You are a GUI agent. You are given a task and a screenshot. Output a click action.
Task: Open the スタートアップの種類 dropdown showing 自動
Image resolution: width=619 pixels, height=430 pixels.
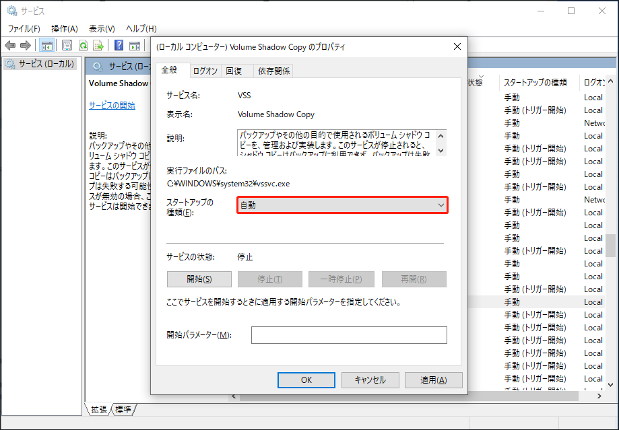pyautogui.click(x=438, y=204)
